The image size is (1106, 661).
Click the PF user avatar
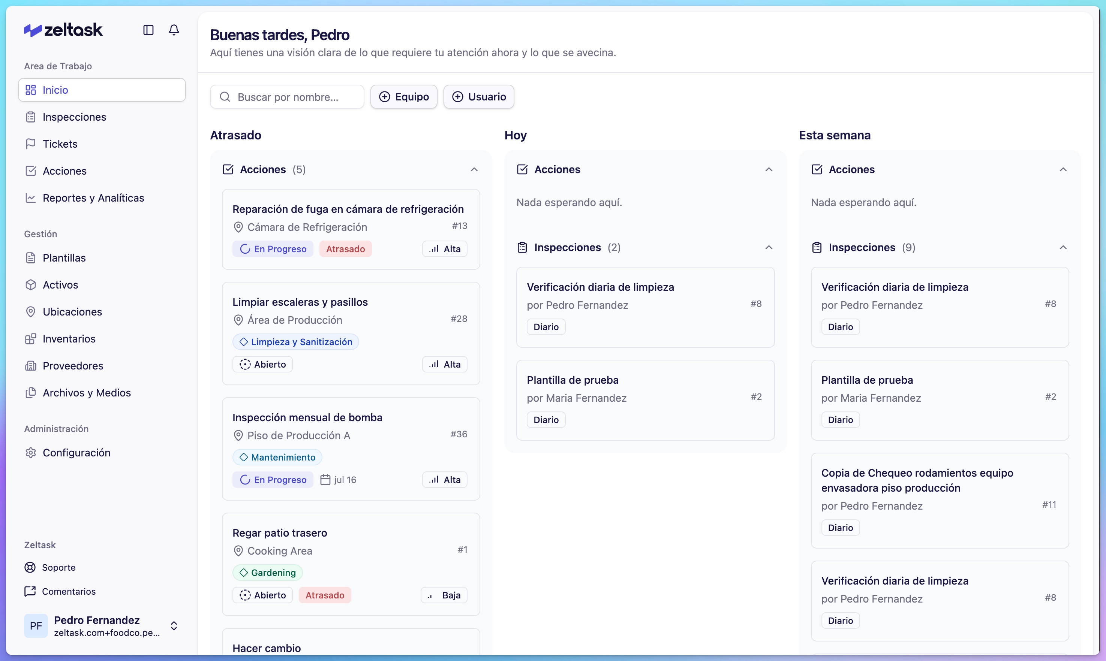click(36, 625)
